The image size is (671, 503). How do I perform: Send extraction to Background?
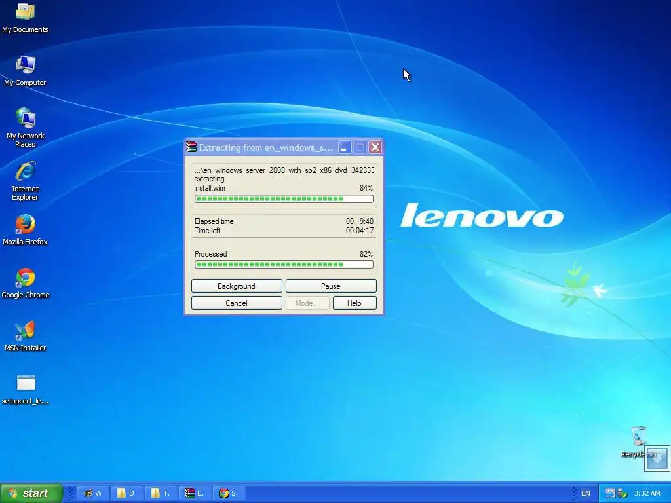[237, 286]
